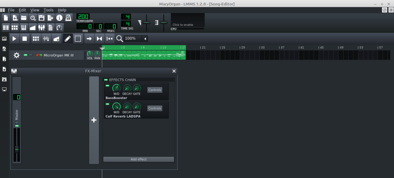Screen dimensions: 394x178
Task: Export the current project icon
Action: 51,18
